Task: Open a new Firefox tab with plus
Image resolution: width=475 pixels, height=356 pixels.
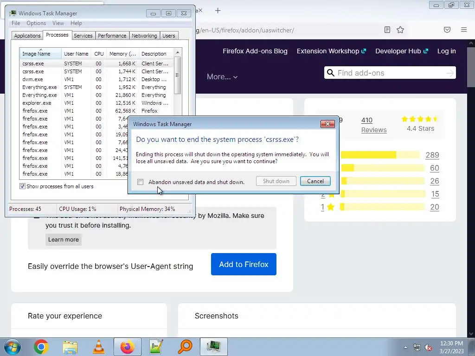Action: pyautogui.click(x=218, y=11)
